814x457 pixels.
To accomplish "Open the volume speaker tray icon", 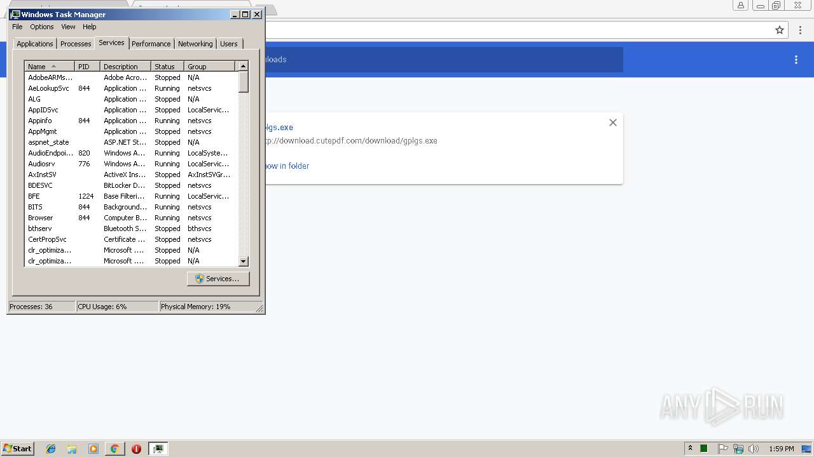I will tap(754, 449).
